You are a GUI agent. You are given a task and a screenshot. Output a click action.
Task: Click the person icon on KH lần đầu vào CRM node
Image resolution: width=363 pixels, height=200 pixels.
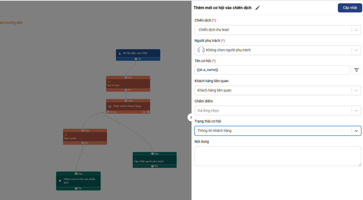(120, 53)
